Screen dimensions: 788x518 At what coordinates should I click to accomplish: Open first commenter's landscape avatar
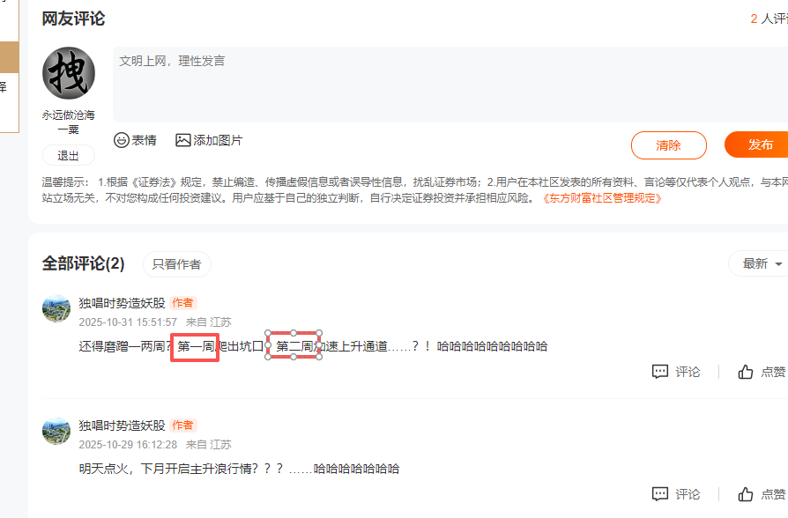coord(56,308)
